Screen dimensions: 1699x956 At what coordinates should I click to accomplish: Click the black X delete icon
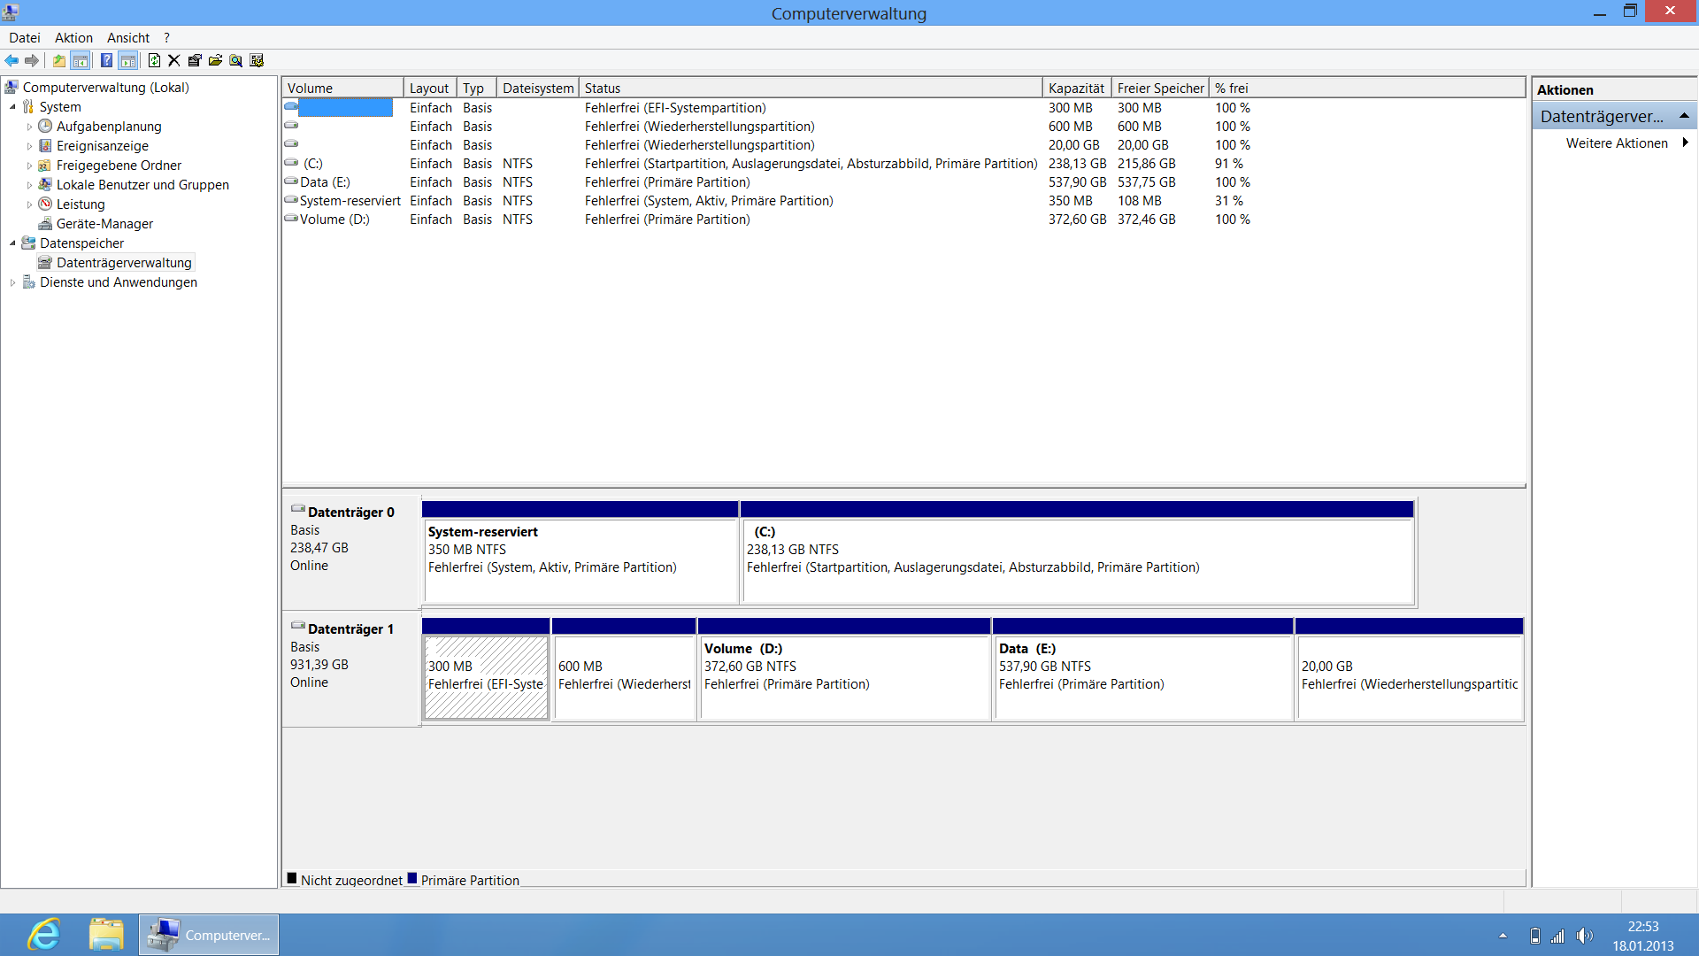point(174,61)
